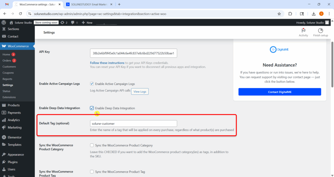Open the Gmail pinned tab
Image resolution: width=334 pixels, height=177 pixels.
point(7,4)
